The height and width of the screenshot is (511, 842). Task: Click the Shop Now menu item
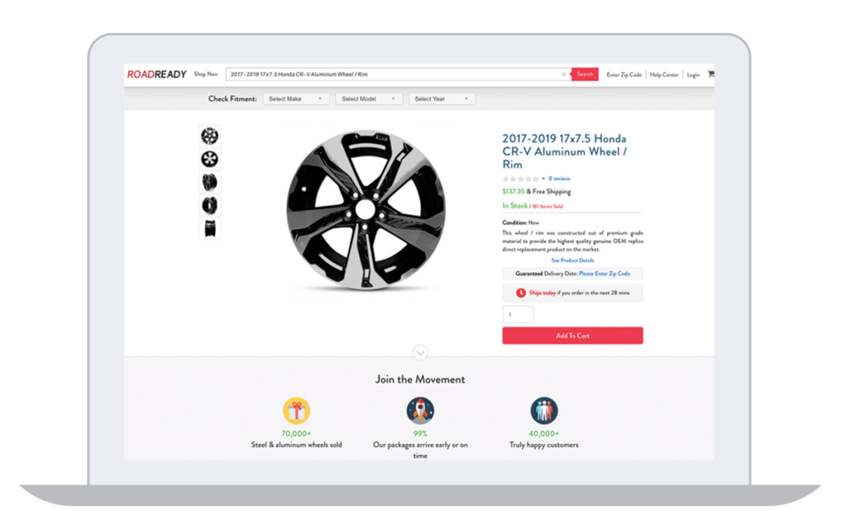click(206, 73)
